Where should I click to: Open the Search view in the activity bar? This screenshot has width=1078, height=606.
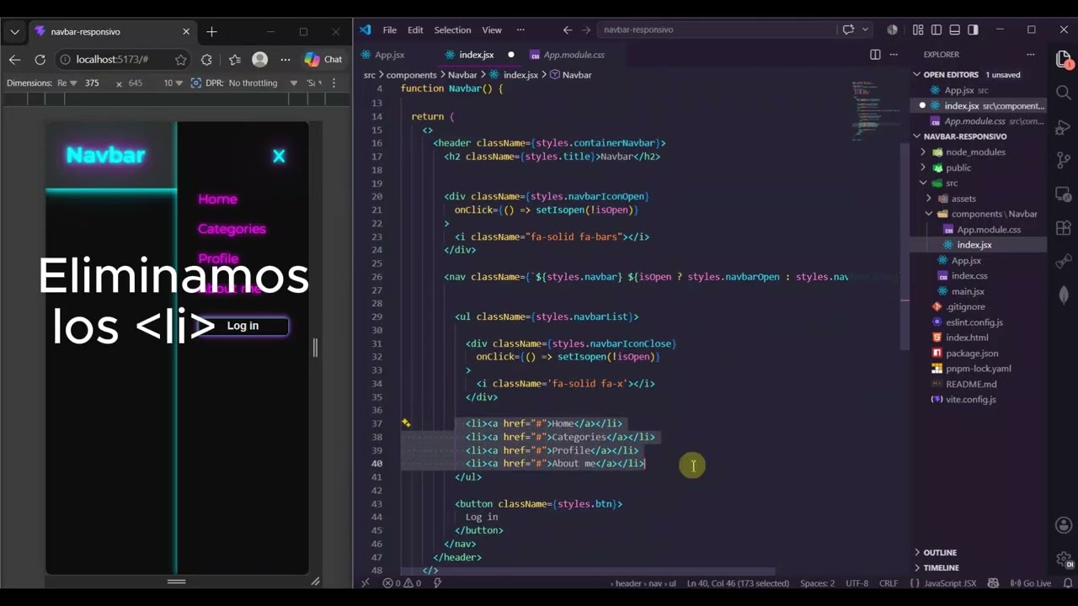[1064, 93]
